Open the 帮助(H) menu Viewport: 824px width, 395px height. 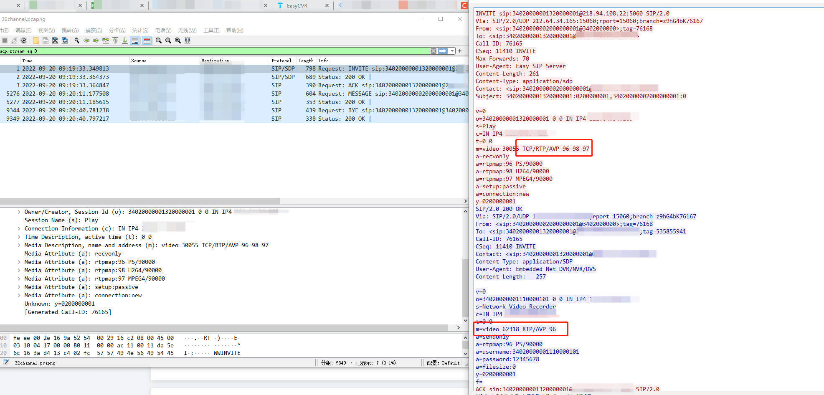point(235,30)
